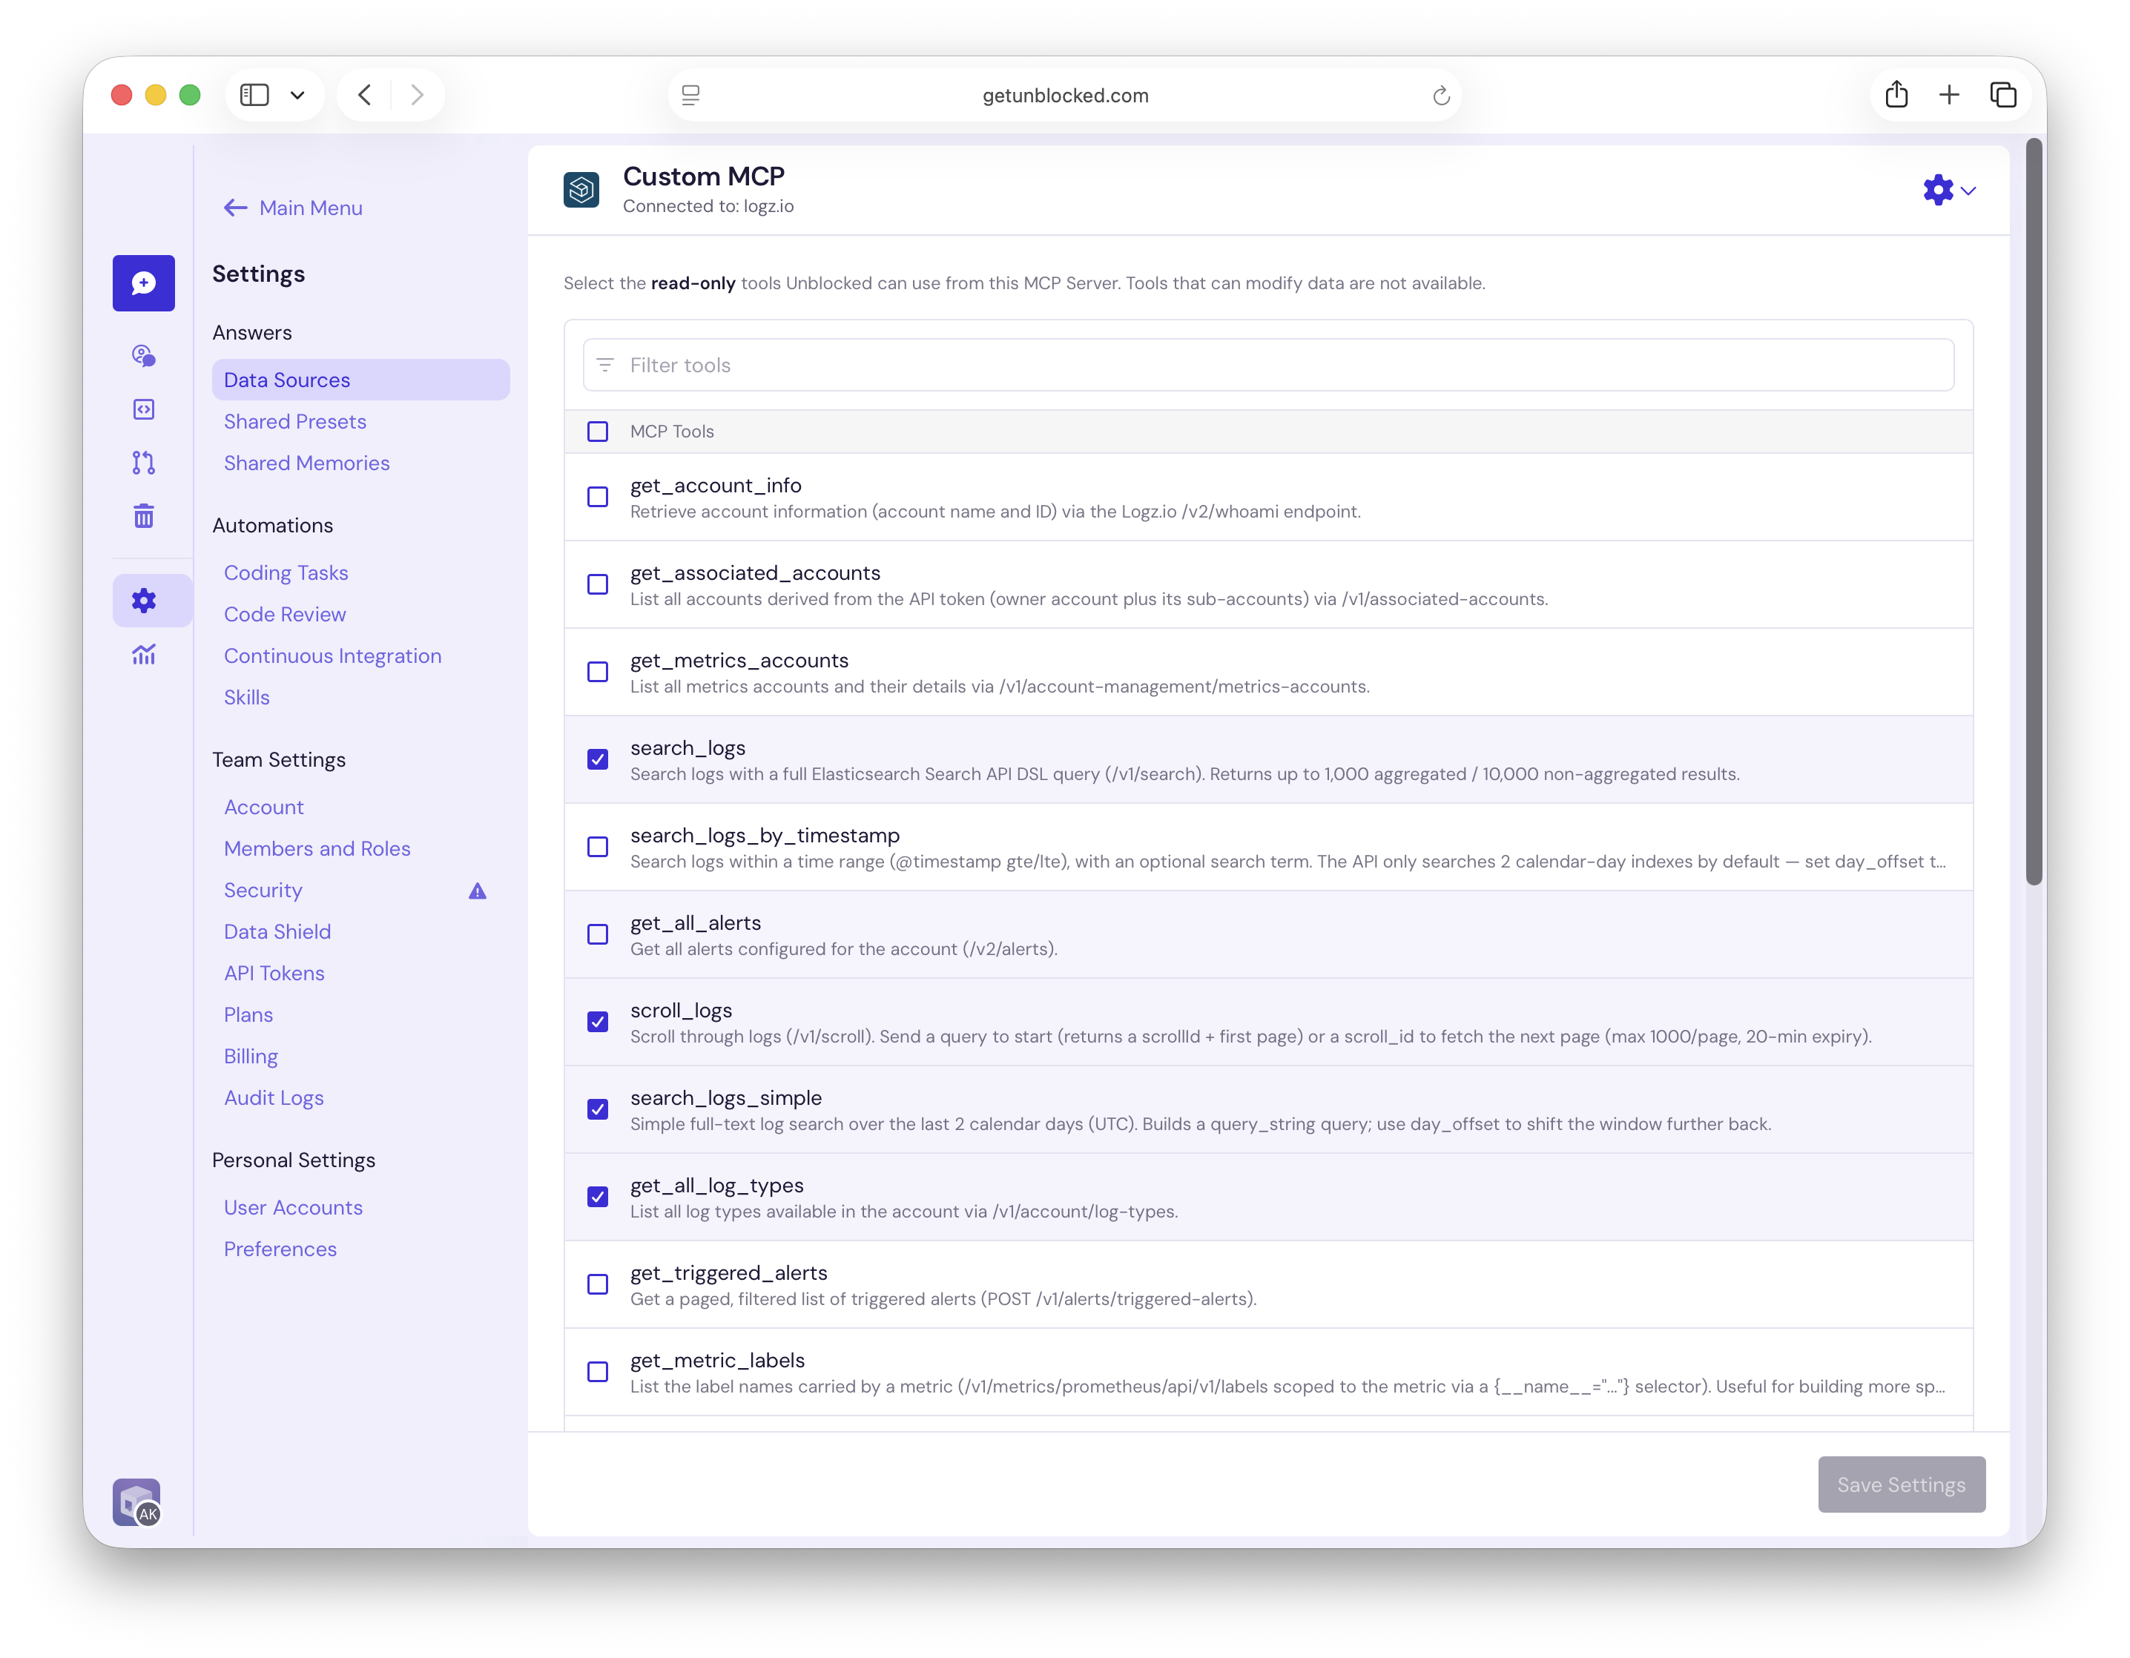Screen dimensions: 2130x1658
Task: Go back to Main Menu
Action: pos(293,208)
